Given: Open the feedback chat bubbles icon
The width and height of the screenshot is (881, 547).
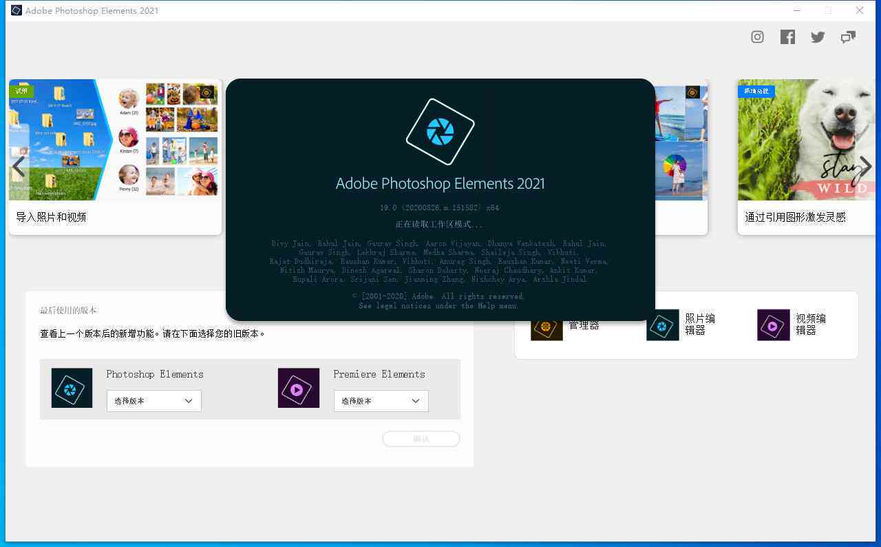Looking at the screenshot, I should [848, 37].
